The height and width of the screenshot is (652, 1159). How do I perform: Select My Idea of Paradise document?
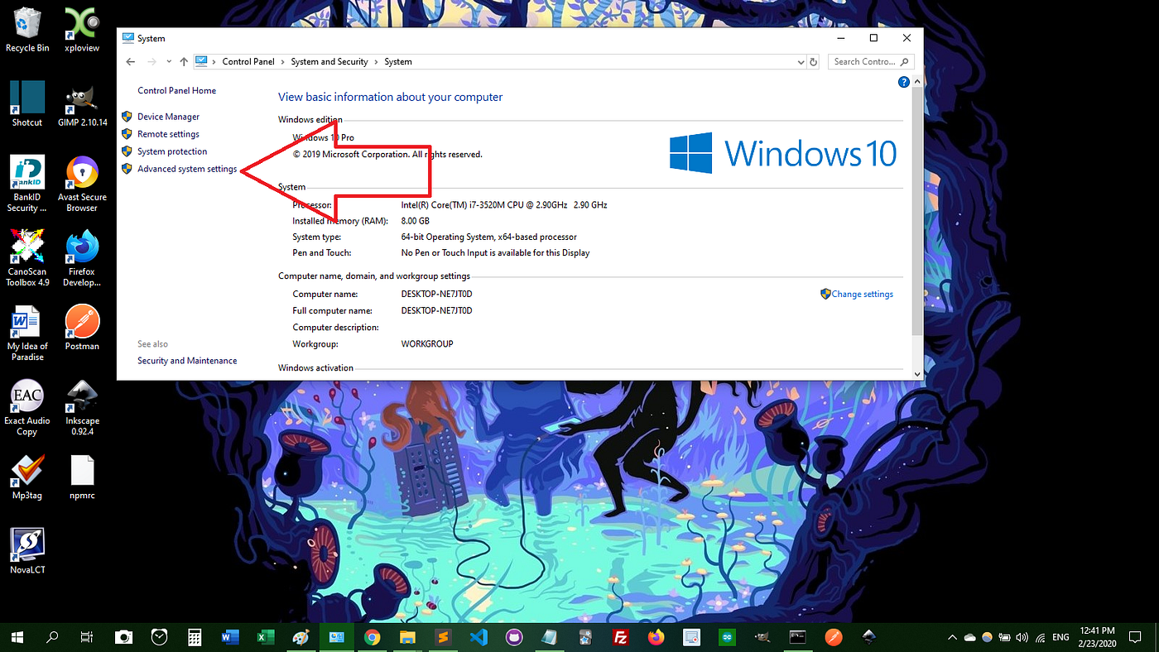coord(27,333)
